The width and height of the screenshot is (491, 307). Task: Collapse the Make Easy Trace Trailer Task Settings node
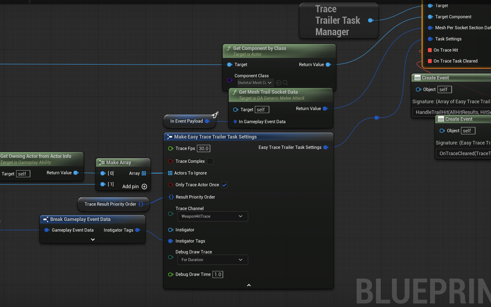pyautogui.click(x=249, y=285)
